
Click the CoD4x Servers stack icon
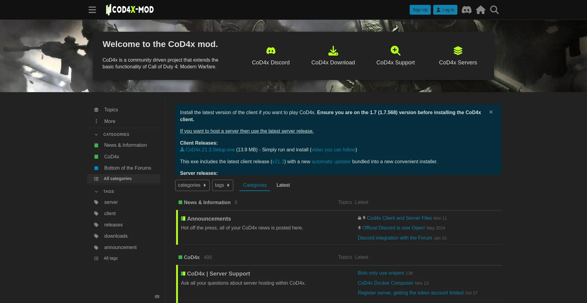click(458, 51)
